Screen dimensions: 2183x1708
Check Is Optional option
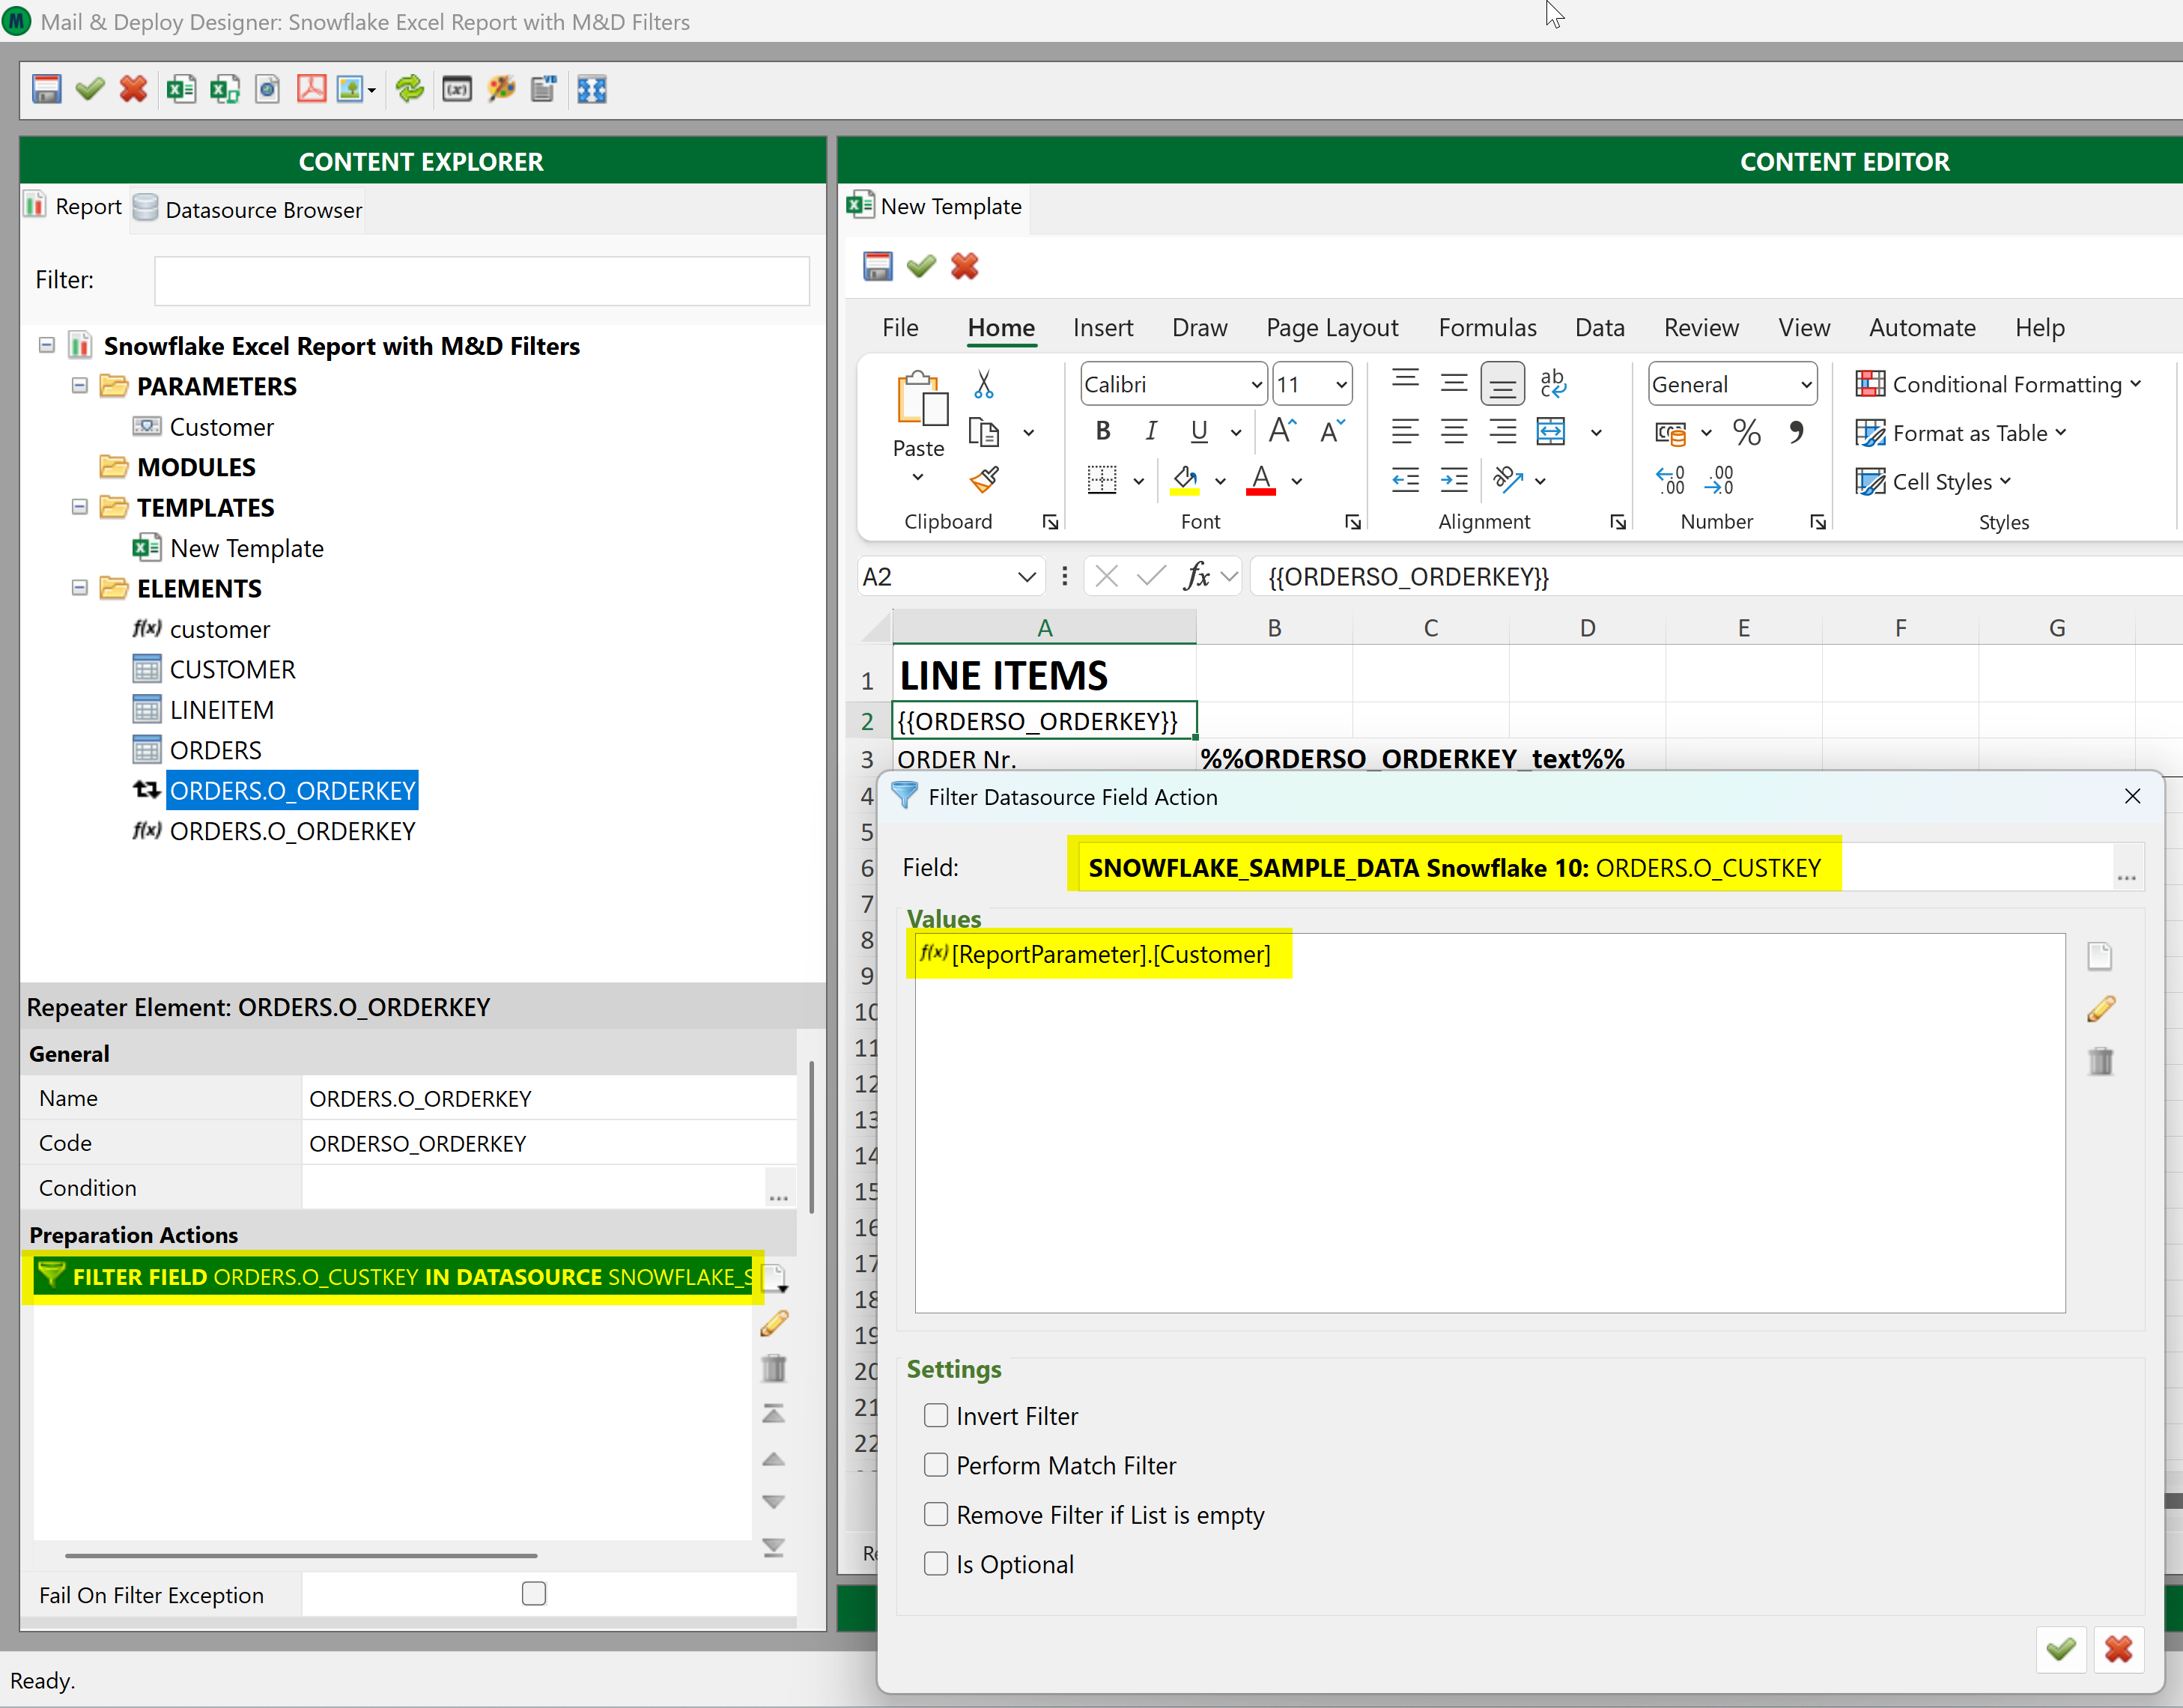[x=935, y=1563]
